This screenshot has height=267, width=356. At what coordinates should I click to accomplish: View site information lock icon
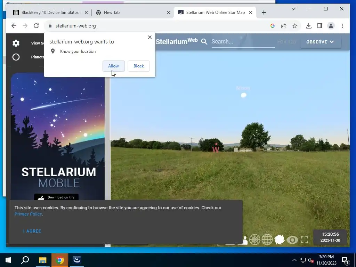50,26
